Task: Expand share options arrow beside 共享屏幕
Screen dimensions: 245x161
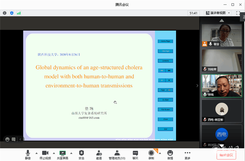Action: pyautogui.click(x=71, y=153)
